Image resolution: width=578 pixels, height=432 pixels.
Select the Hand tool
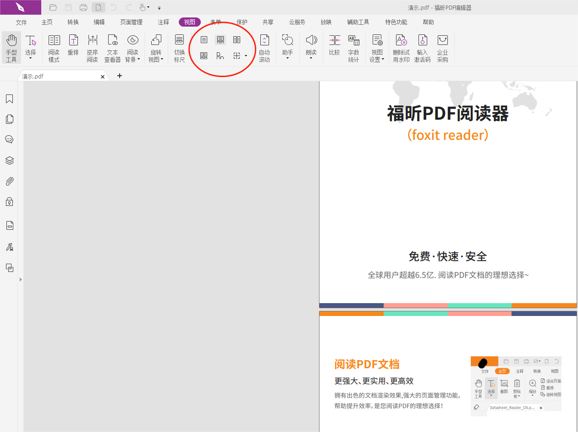point(11,46)
